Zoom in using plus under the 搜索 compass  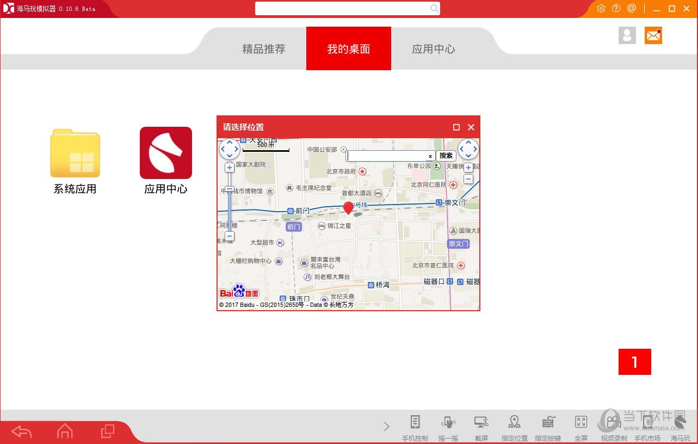468,168
